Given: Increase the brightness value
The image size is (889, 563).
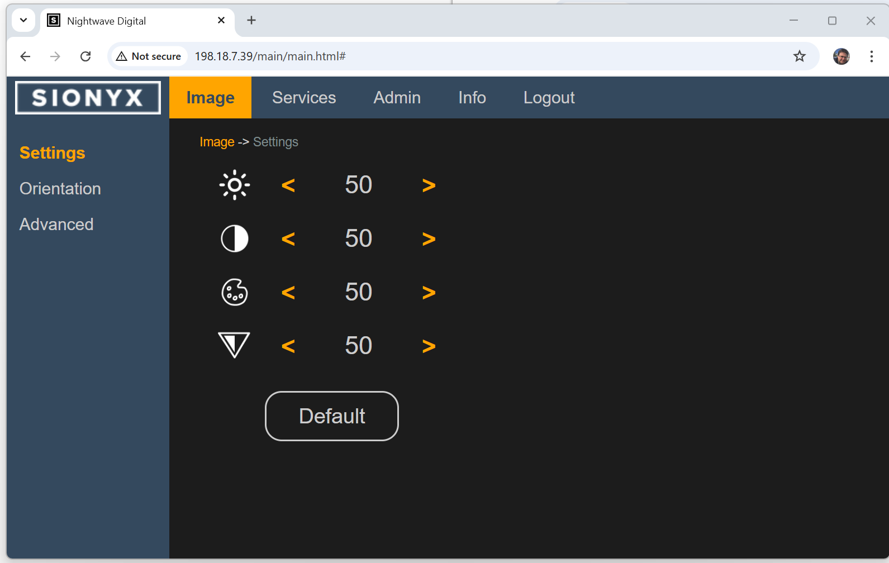Looking at the screenshot, I should pyautogui.click(x=429, y=185).
